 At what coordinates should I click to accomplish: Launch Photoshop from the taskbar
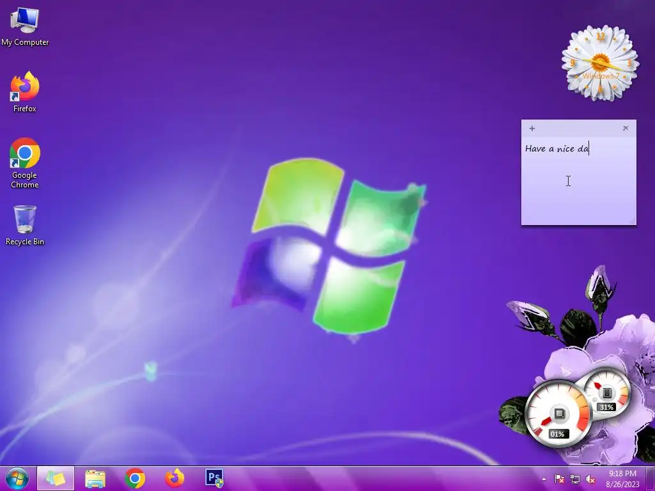pyautogui.click(x=214, y=478)
